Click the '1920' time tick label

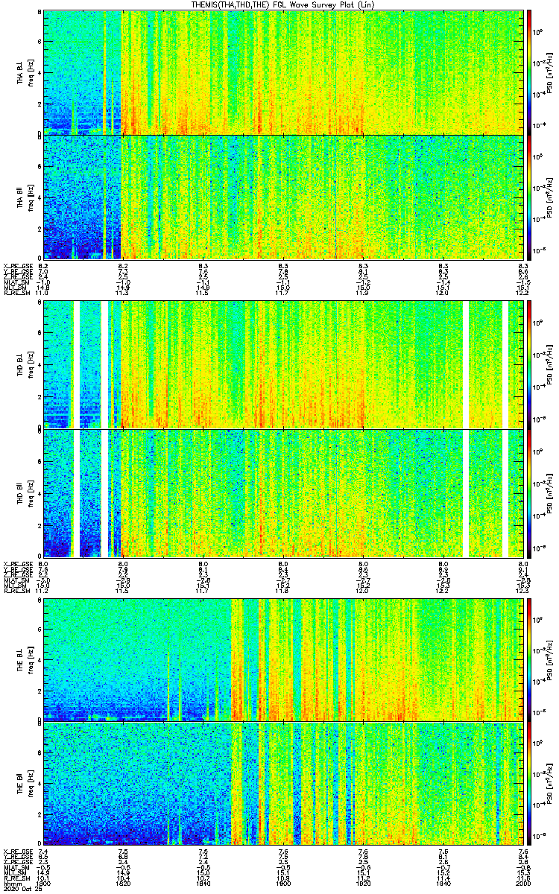(364, 884)
